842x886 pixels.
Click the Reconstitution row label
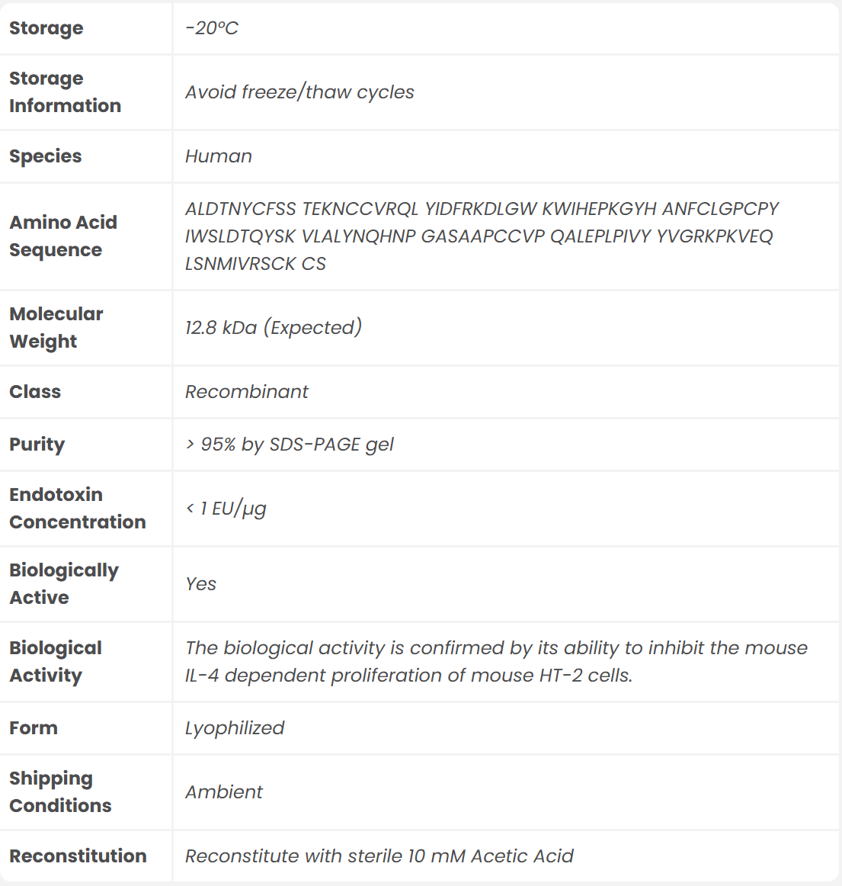78,856
